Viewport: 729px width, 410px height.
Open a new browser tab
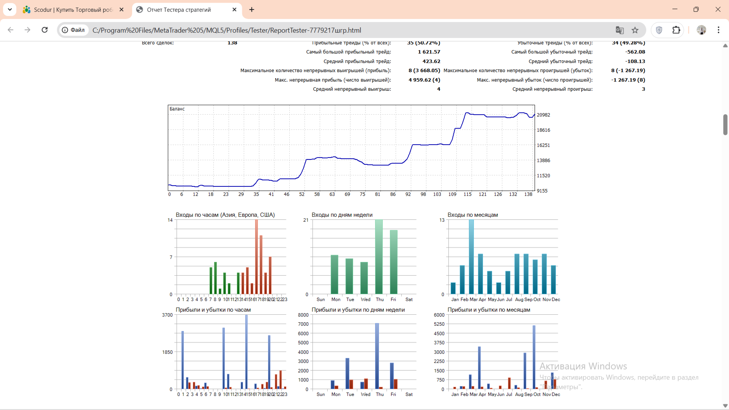click(x=252, y=9)
